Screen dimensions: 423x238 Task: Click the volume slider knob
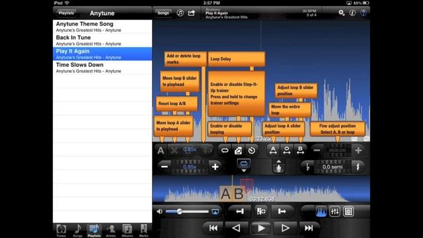click(180, 212)
